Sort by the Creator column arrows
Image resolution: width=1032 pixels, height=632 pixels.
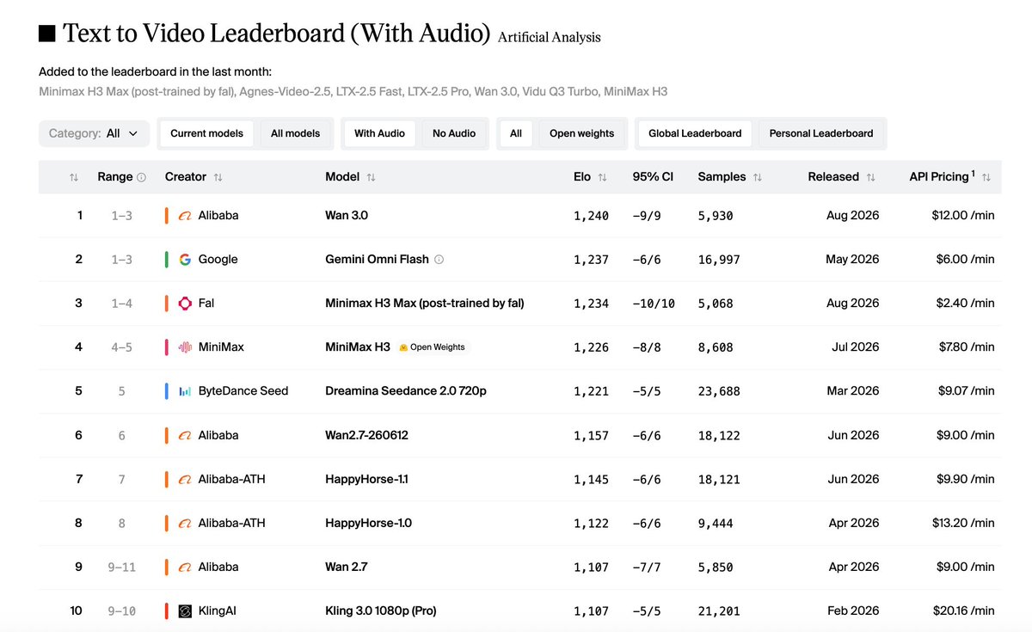point(218,177)
